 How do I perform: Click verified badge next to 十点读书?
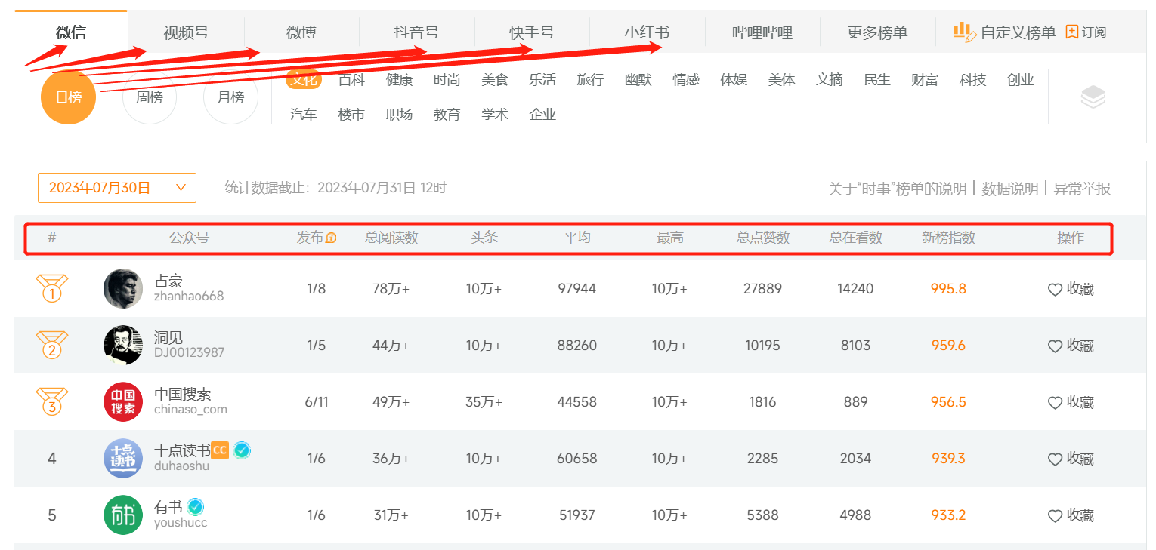[242, 450]
